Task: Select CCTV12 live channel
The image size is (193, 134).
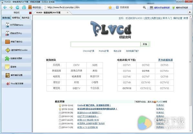Action: coord(164,82)
